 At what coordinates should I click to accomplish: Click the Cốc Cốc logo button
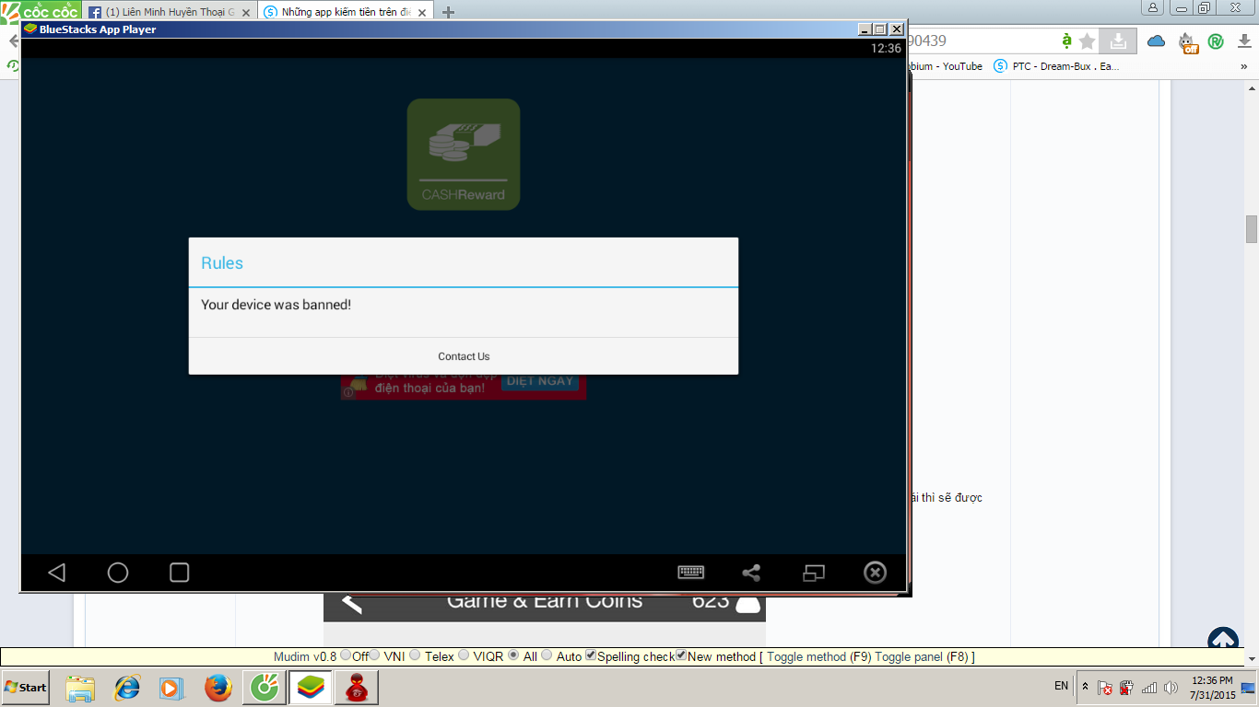pos(41,10)
